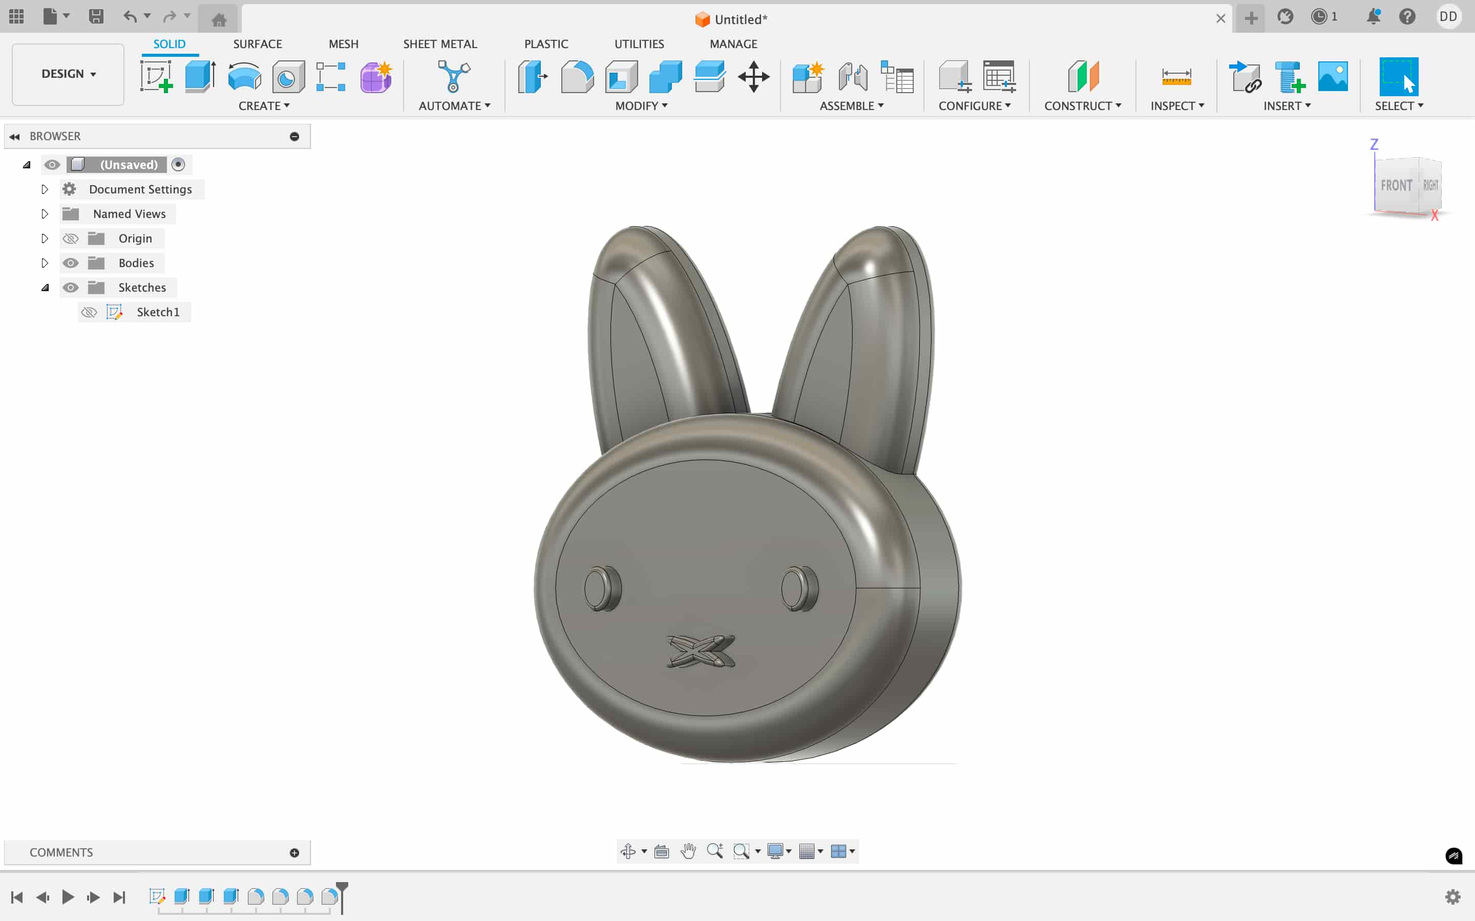Screen dimensions: 1475x921
Task: Switch to the SHEET METAL tab
Action: [439, 44]
